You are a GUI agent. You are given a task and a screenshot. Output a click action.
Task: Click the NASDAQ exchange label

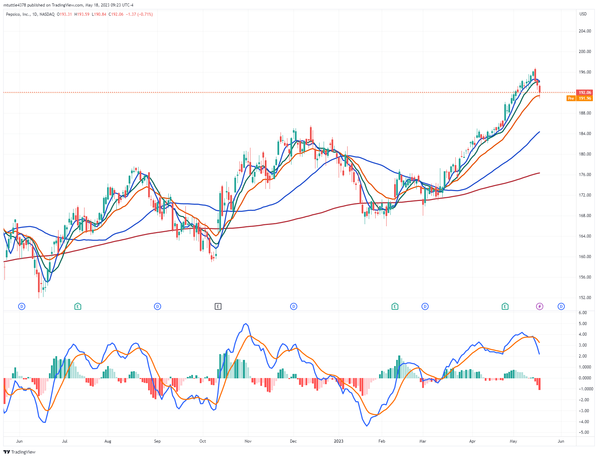pos(47,14)
